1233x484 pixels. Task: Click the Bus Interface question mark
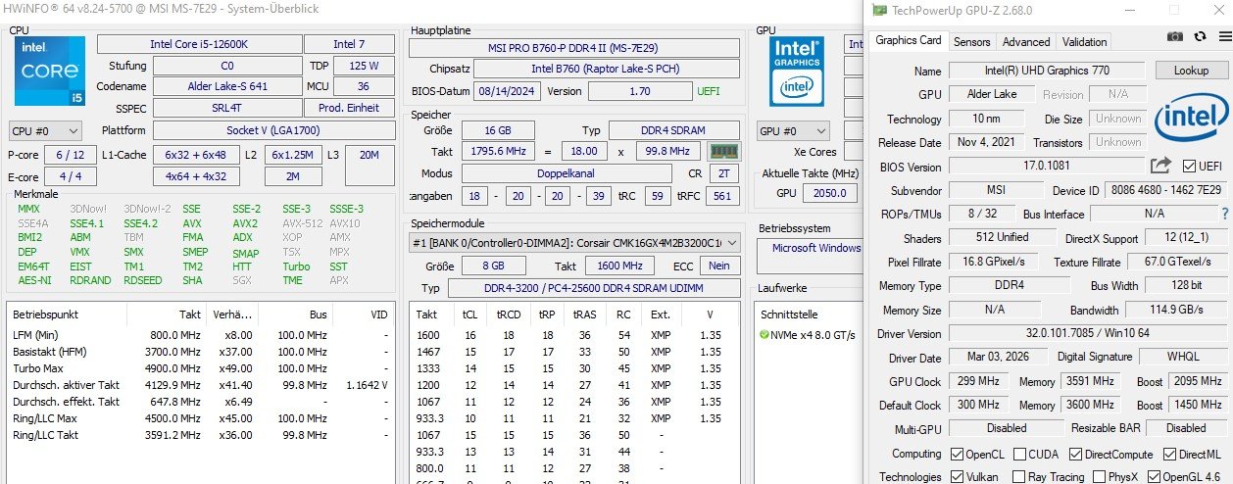pos(1224,214)
